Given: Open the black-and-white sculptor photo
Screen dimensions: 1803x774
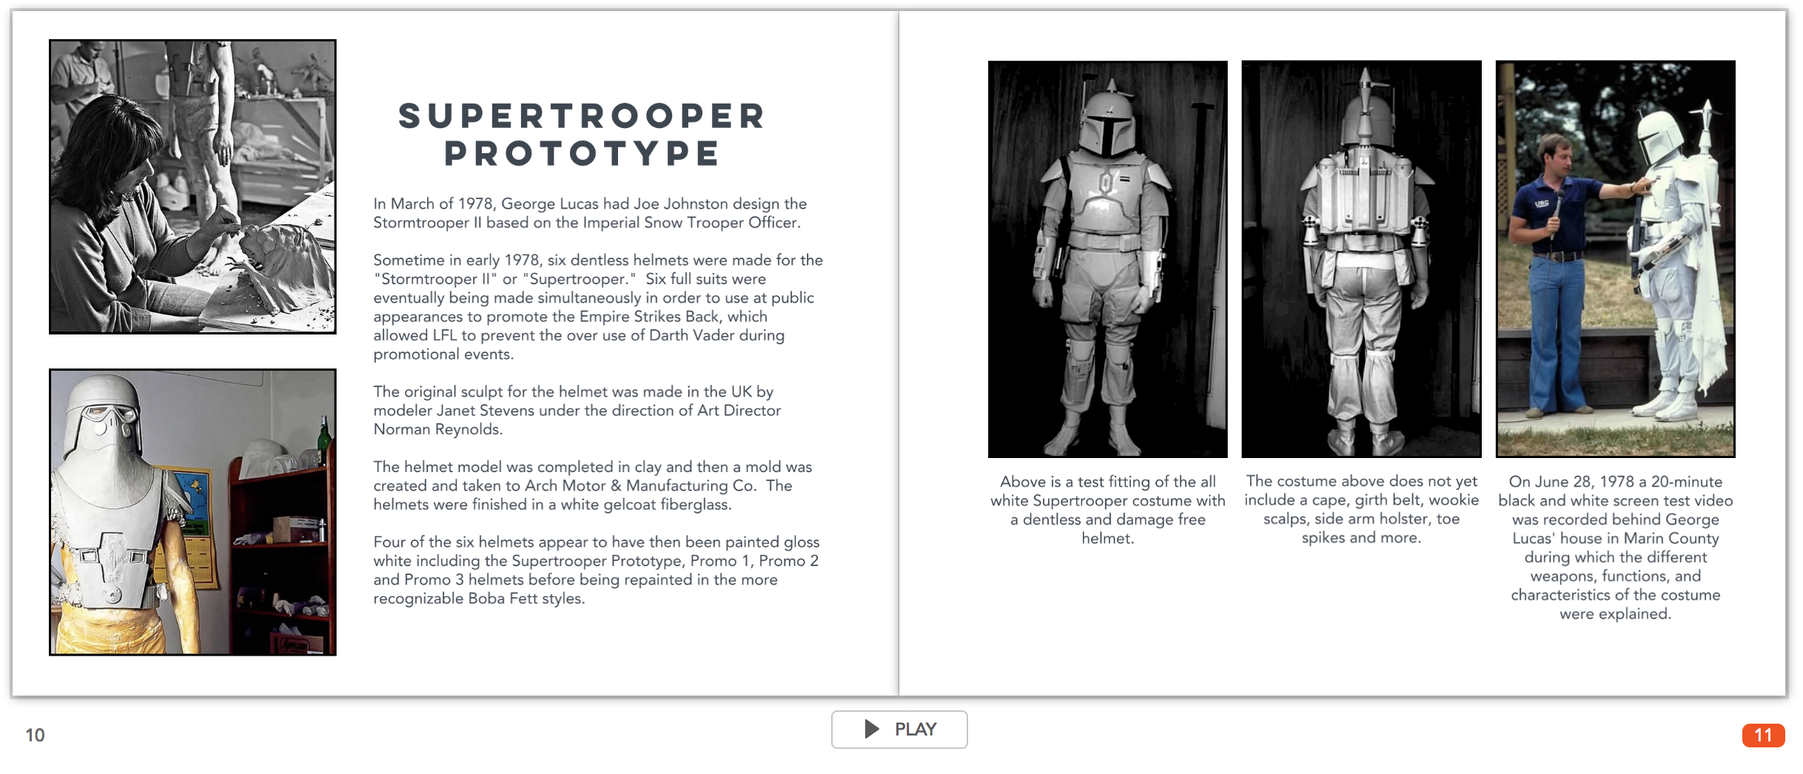Looking at the screenshot, I should coord(192,186).
